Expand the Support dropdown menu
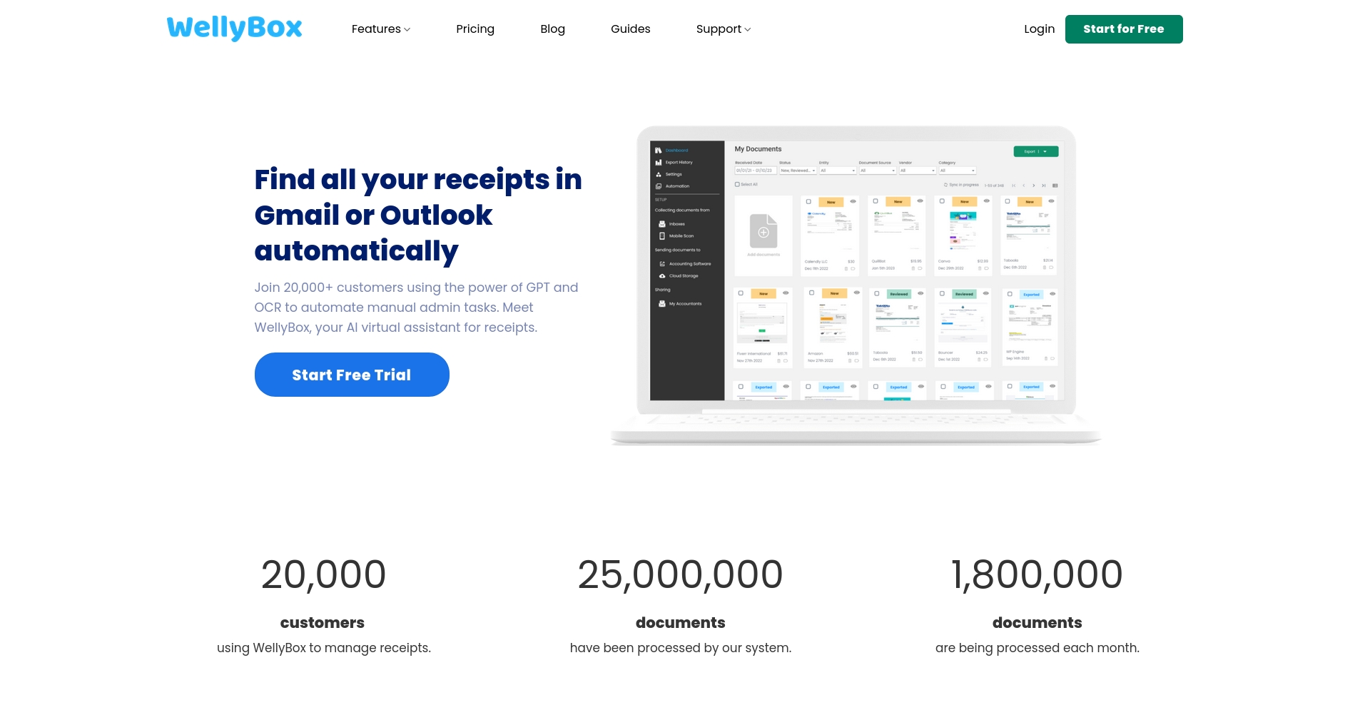1370x710 pixels. pos(724,29)
